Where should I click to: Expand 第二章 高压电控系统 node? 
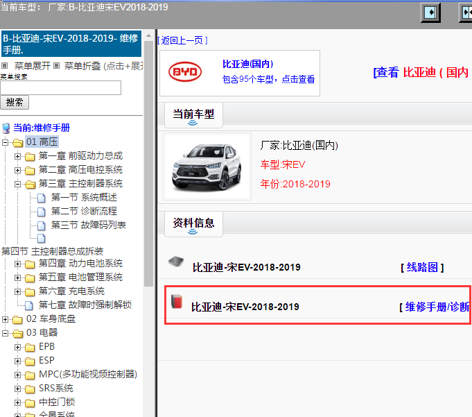tap(17, 170)
